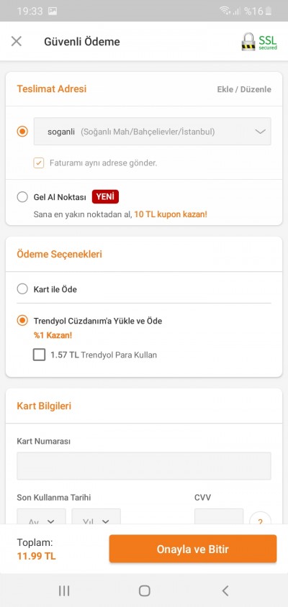The image size is (288, 607).
Task: Tap the picture notification icon in status bar
Action: coord(53,11)
